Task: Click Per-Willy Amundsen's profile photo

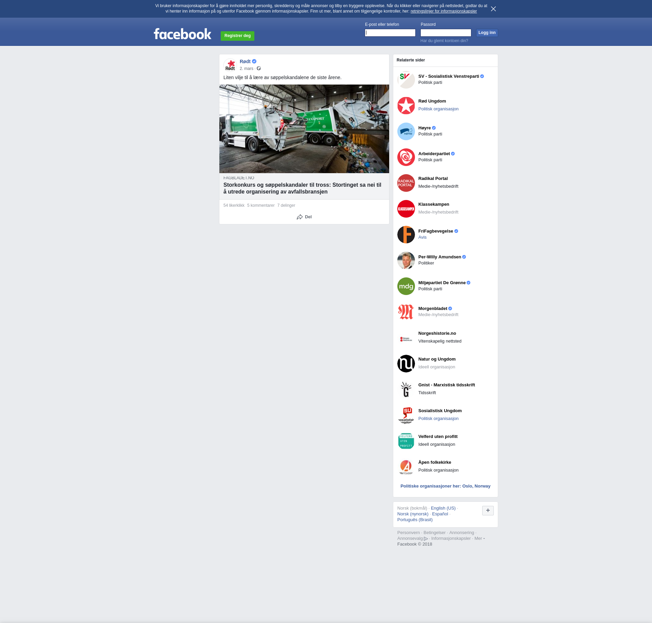Action: (406, 260)
